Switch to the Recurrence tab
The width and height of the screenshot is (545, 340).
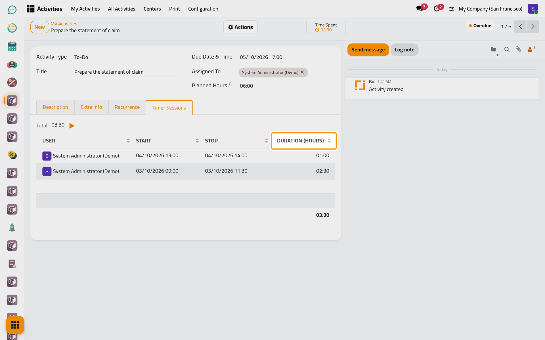(x=127, y=107)
